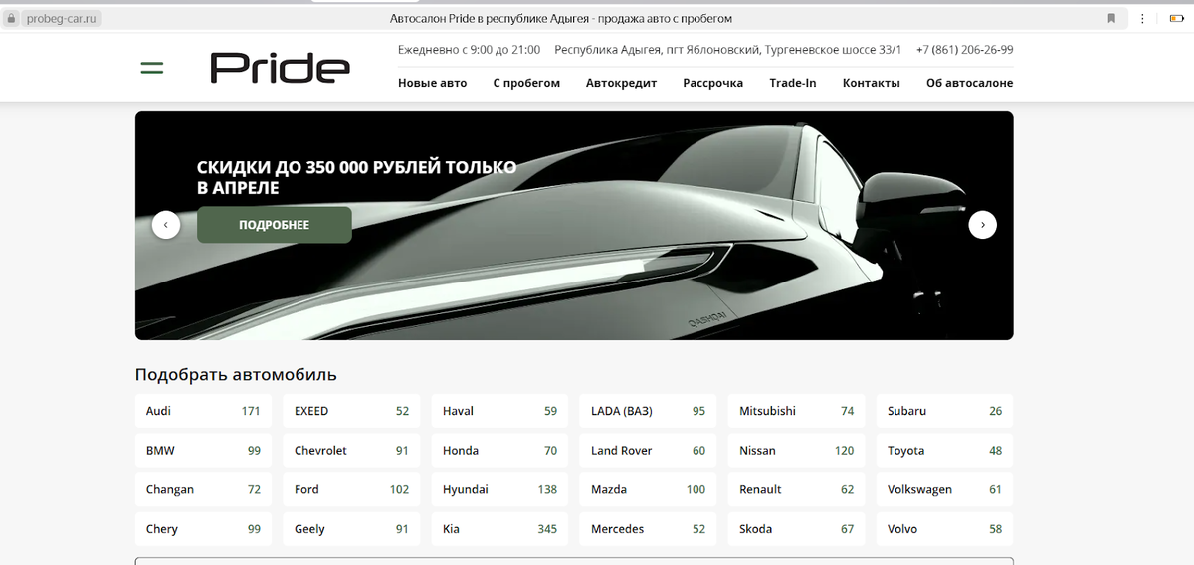Select the Chery brand tile
The height and width of the screenshot is (565, 1194).
click(x=202, y=529)
